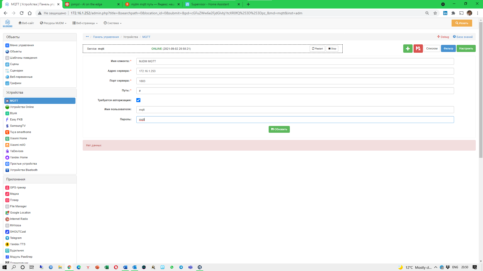
Task: Click the green add device icon
Action: [x=408, y=48]
